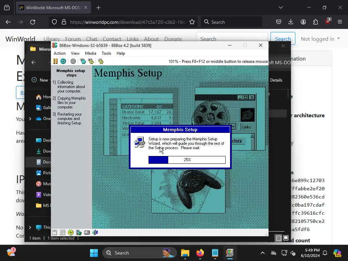Click WinWorld site Search button

tap(283, 39)
